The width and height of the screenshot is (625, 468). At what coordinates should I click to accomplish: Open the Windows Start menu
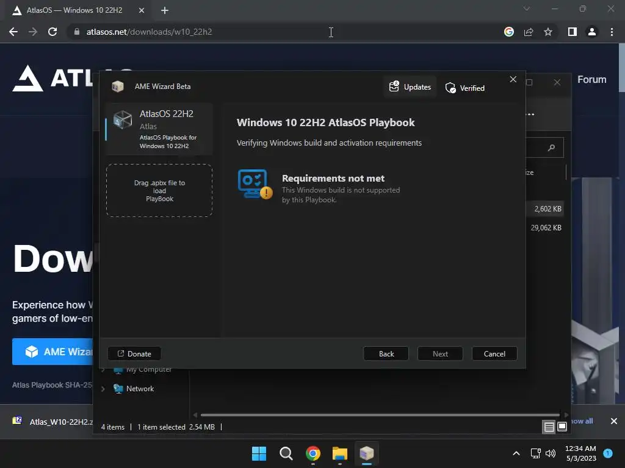259,453
